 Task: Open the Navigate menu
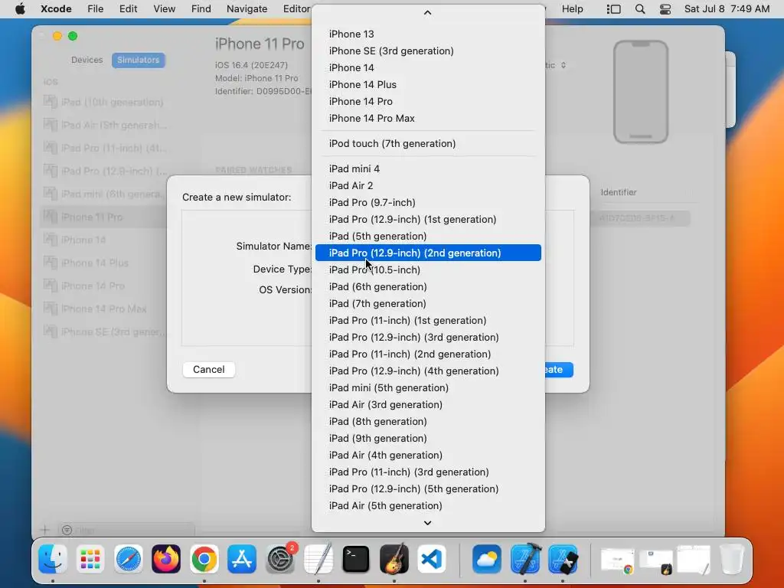pos(247,9)
